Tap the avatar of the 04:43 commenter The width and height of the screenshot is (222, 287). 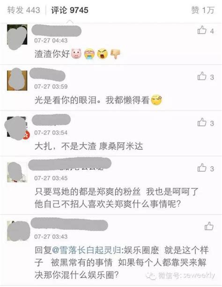pyautogui.click(x=17, y=35)
